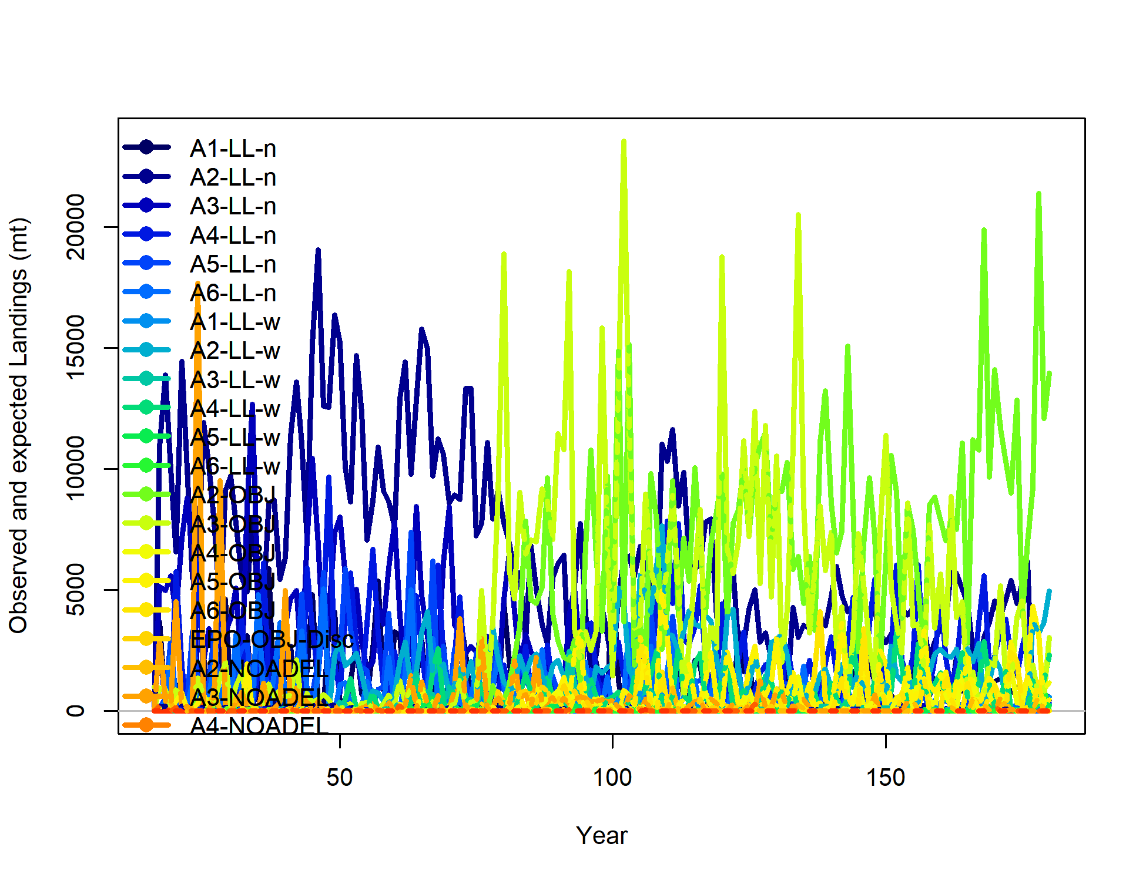1146x881 pixels.
Task: Click the A2-NOADEL legend label
Action: pyautogui.click(x=259, y=668)
